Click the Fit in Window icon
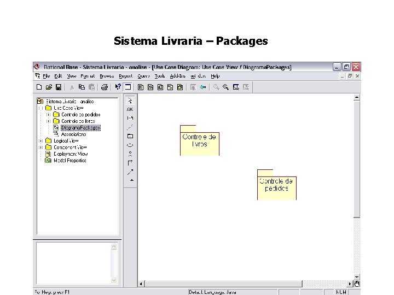 (x=236, y=87)
